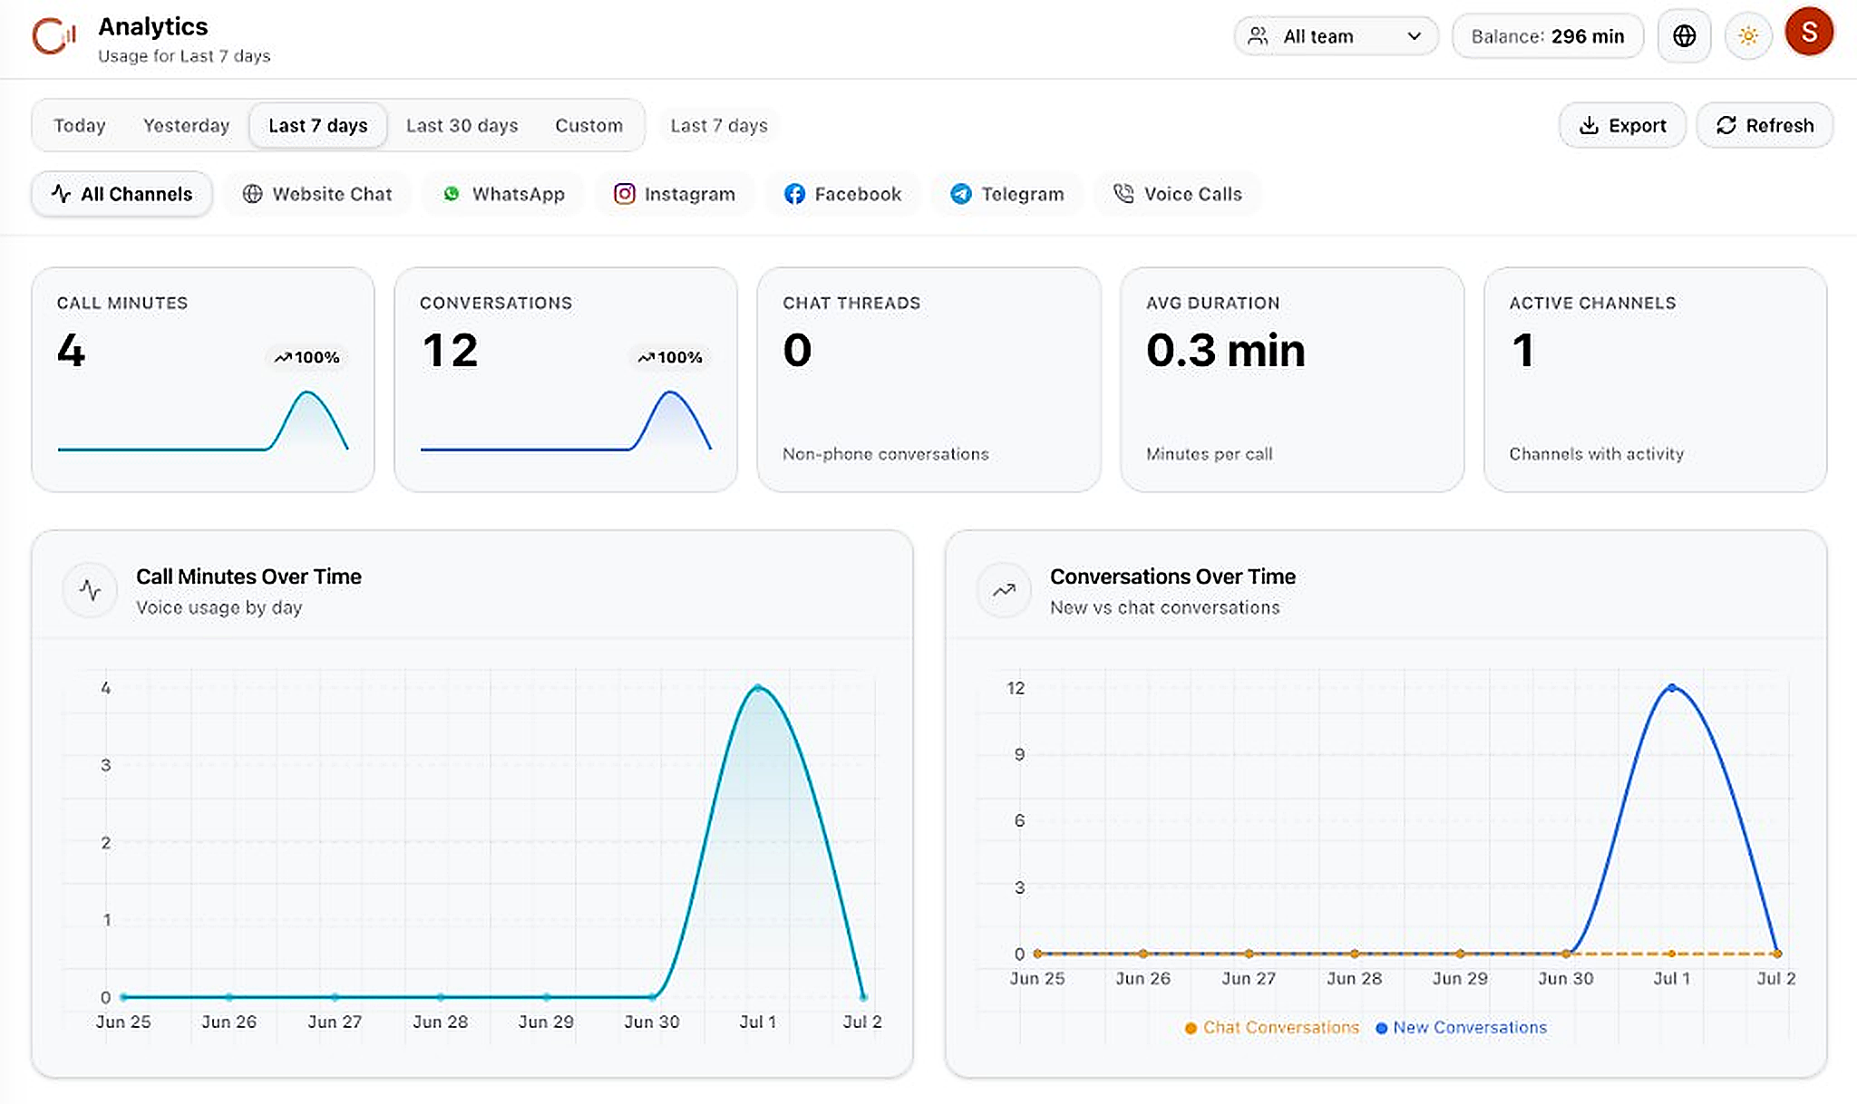This screenshot has width=1857, height=1104.
Task: Click the Jul 1 peak on conversations chart
Action: click(x=1672, y=688)
